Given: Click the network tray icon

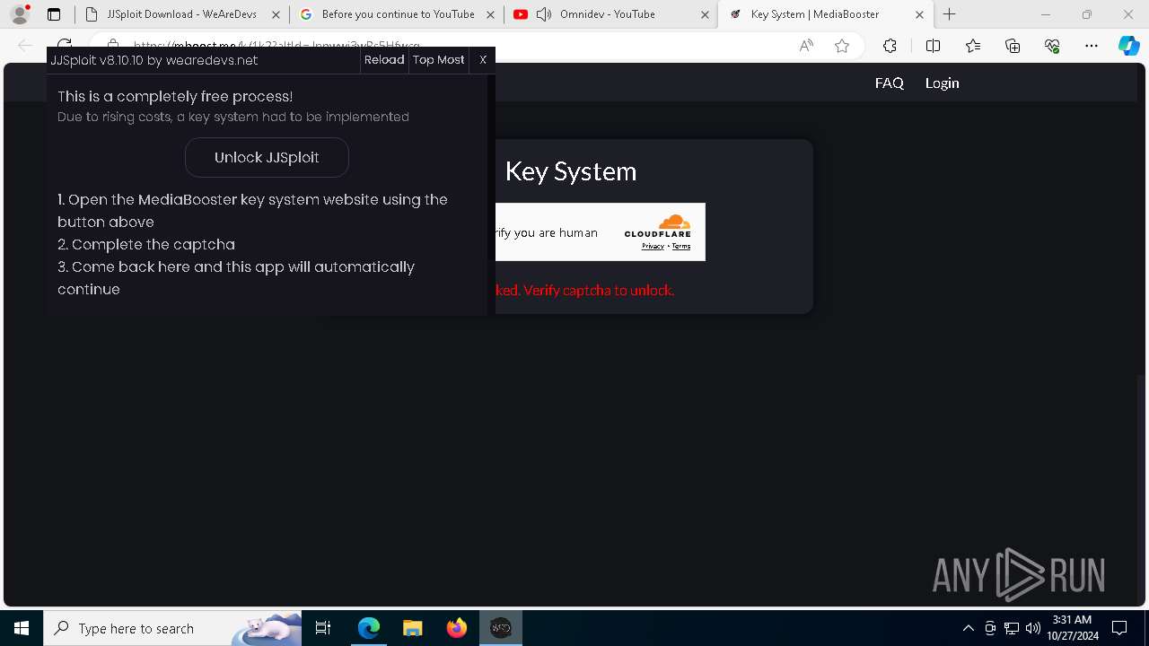Looking at the screenshot, I should click(1012, 628).
